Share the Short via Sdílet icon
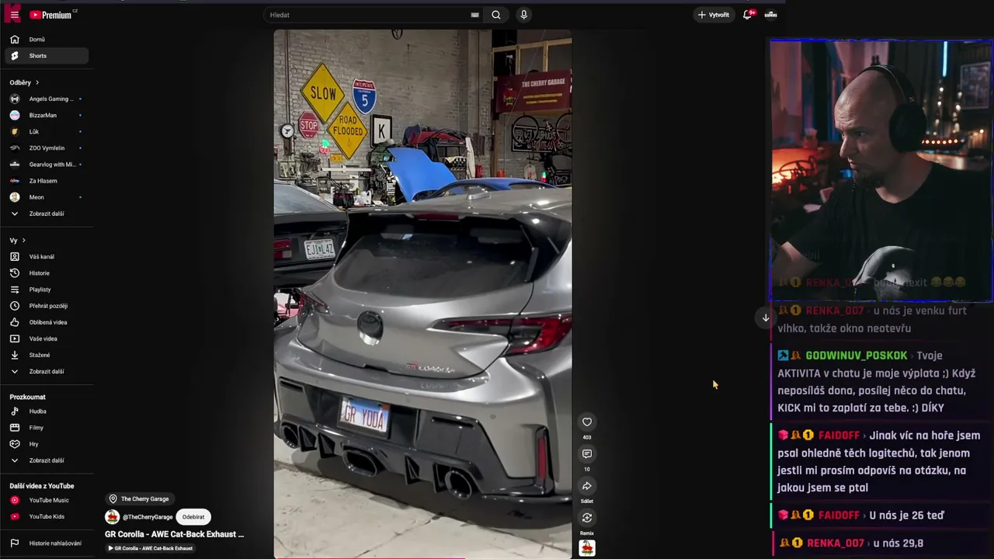Viewport: 994px width, 559px height. [x=587, y=486]
